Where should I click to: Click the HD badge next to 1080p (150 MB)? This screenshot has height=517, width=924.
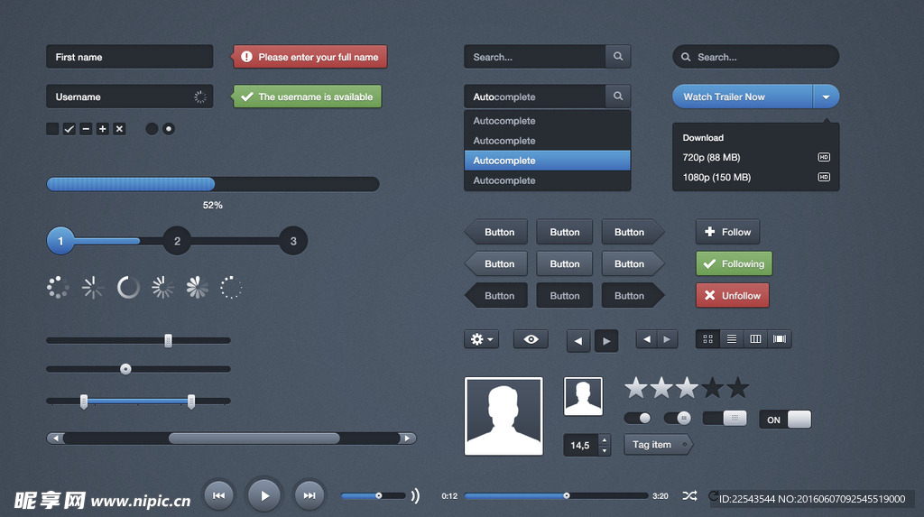pyautogui.click(x=824, y=177)
